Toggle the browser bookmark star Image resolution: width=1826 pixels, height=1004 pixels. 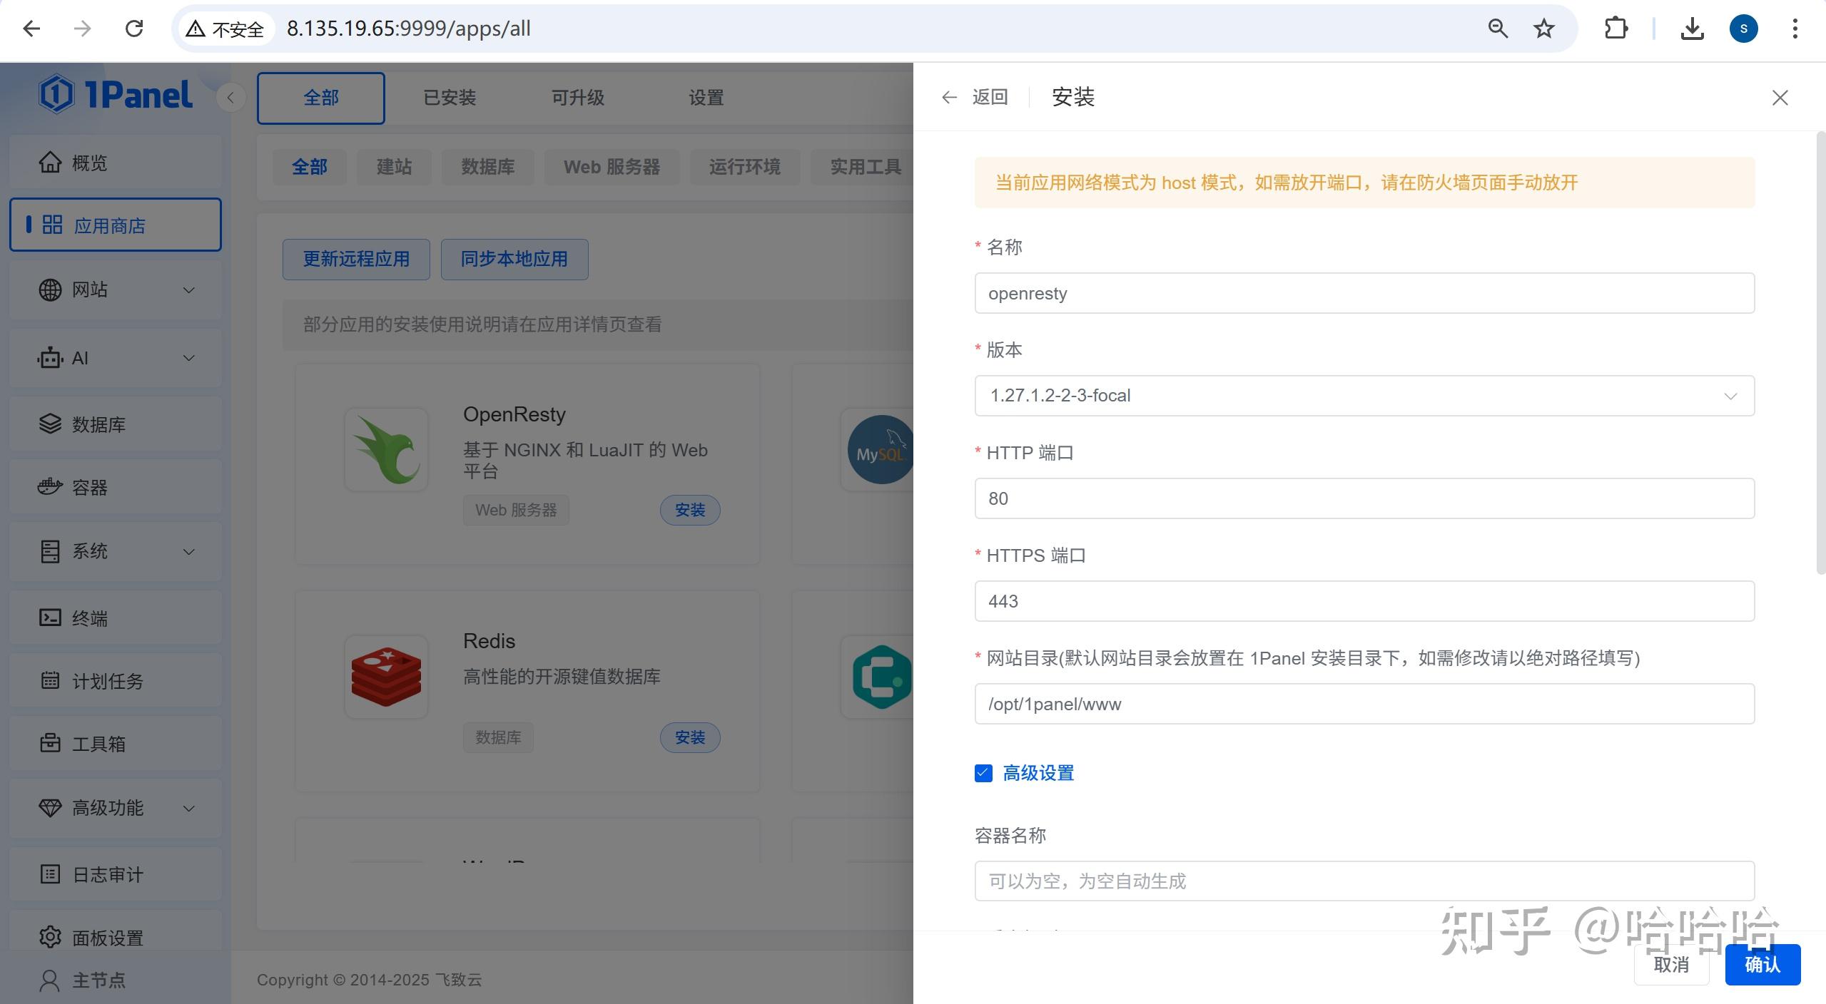1543,29
